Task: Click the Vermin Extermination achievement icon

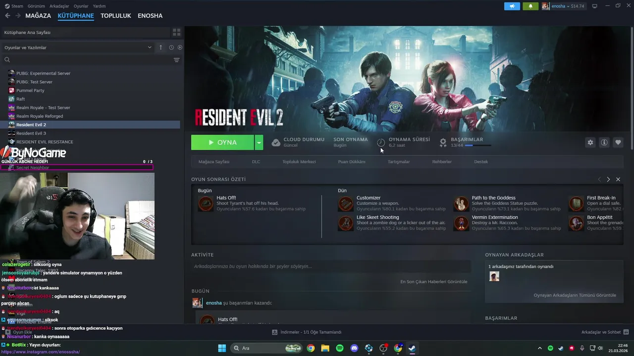Action: click(461, 223)
